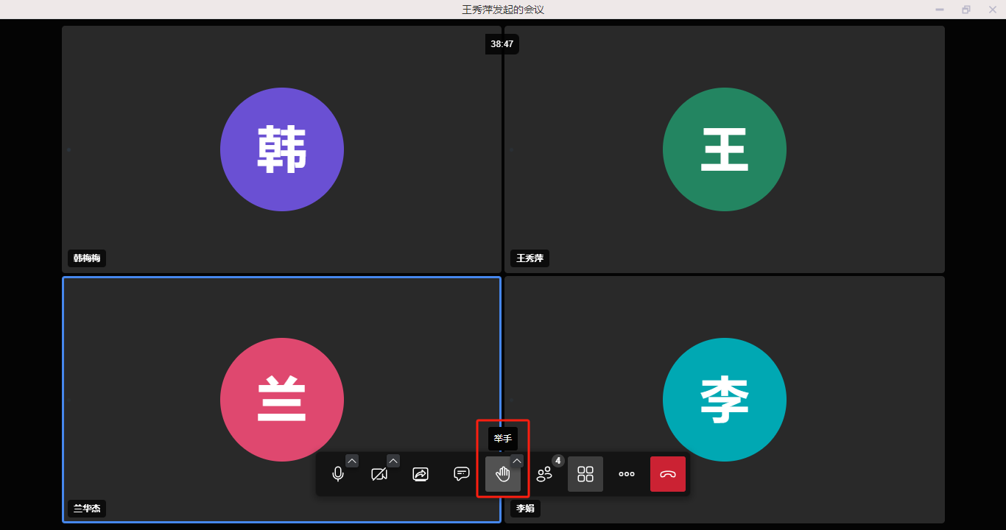Click the 韩梅梅 name label
Viewport: 1006px width, 530px height.
pyautogui.click(x=87, y=258)
